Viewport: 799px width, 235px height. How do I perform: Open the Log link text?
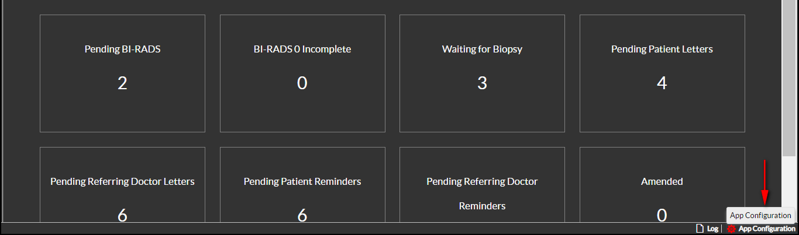pyautogui.click(x=712, y=229)
